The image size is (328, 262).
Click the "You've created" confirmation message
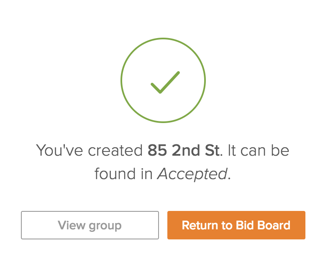[90, 150]
